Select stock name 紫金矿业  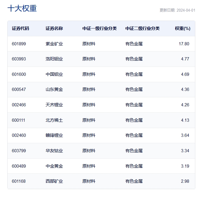coord(54,44)
